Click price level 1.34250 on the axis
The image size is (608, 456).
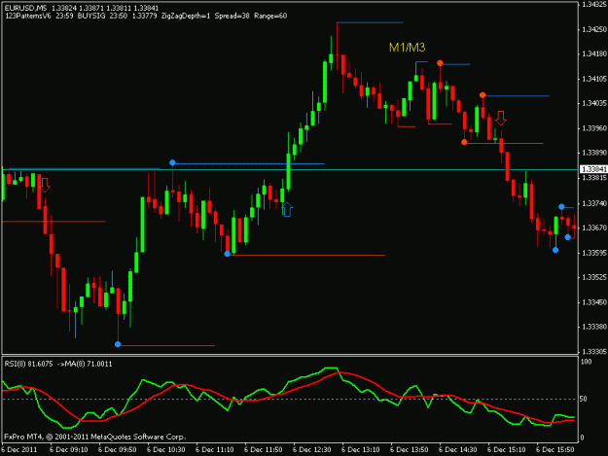tap(594, 29)
